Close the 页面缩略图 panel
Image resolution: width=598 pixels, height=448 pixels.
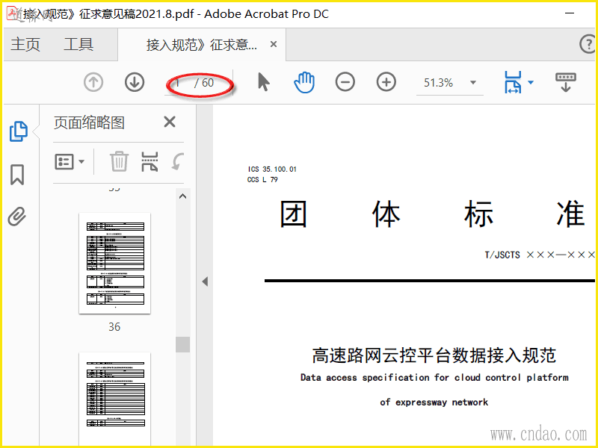coord(170,122)
